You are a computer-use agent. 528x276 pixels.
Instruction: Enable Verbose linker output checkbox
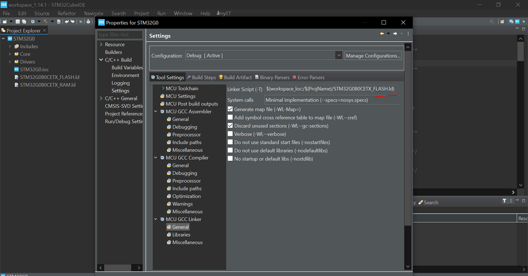click(x=230, y=134)
